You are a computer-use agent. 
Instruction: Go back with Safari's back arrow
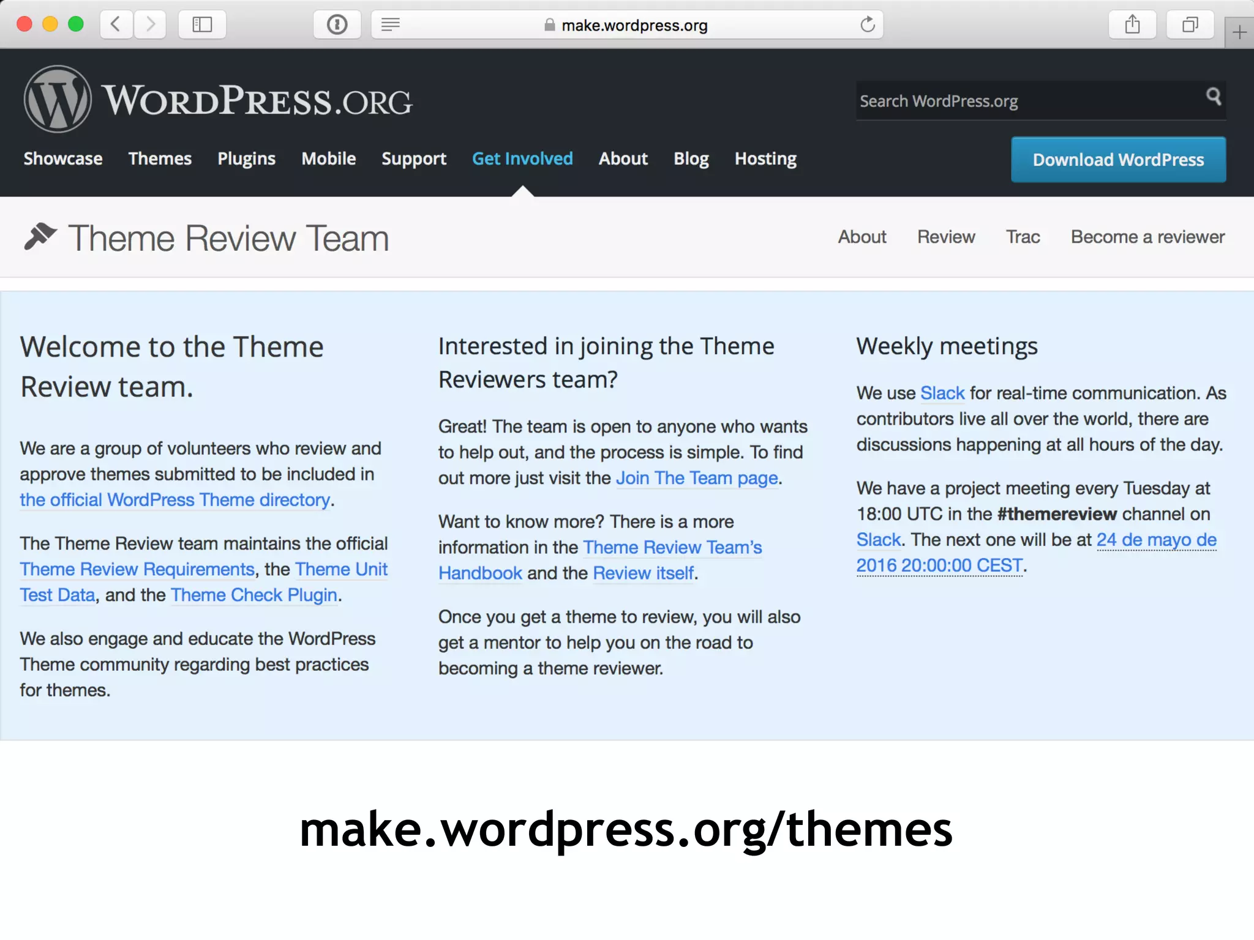(x=116, y=24)
